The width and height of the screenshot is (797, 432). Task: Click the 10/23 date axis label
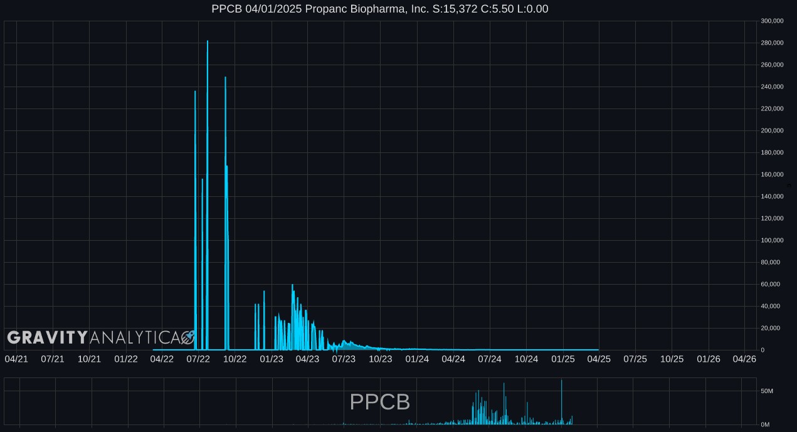coord(381,359)
